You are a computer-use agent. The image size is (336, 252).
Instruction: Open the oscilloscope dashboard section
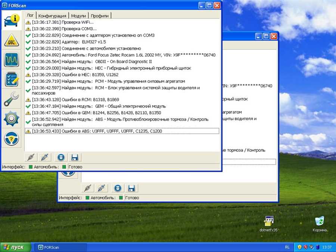12,60
